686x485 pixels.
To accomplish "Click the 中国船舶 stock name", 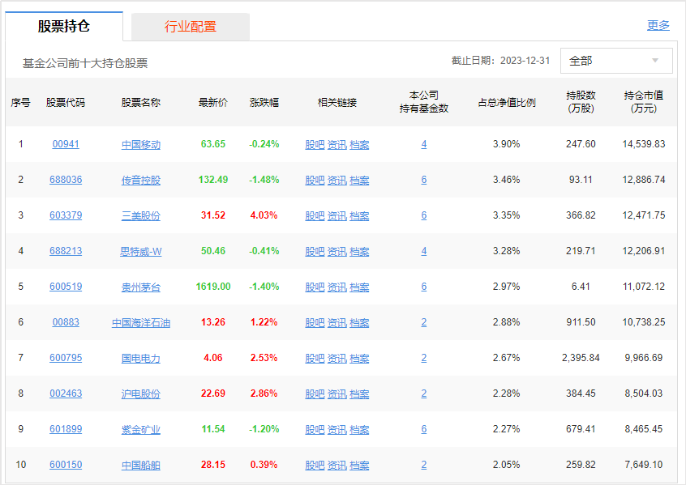I will tap(141, 465).
